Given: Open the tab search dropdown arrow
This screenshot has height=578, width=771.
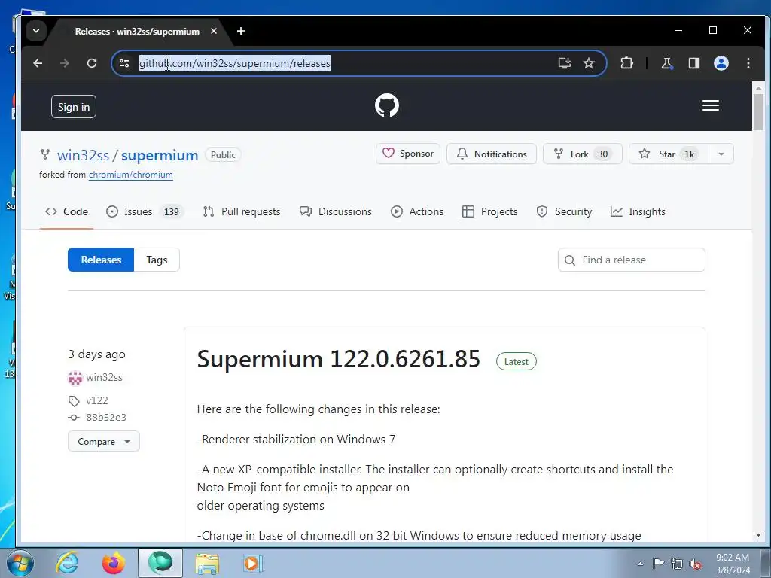Looking at the screenshot, I should click(x=36, y=31).
